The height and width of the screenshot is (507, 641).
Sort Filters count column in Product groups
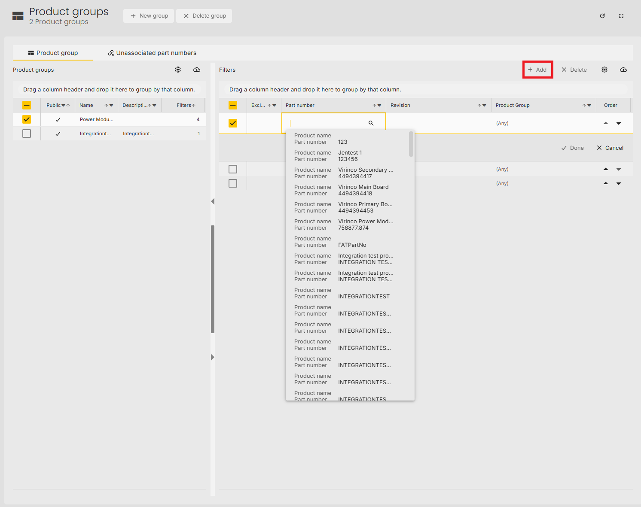pos(194,105)
